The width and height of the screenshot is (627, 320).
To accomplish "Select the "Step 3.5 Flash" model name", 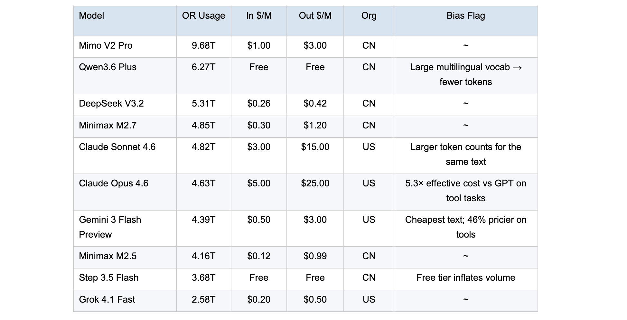I will point(109,278).
